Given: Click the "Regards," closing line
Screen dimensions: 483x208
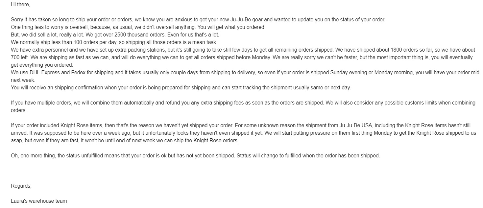Looking at the screenshot, I should point(21,186).
